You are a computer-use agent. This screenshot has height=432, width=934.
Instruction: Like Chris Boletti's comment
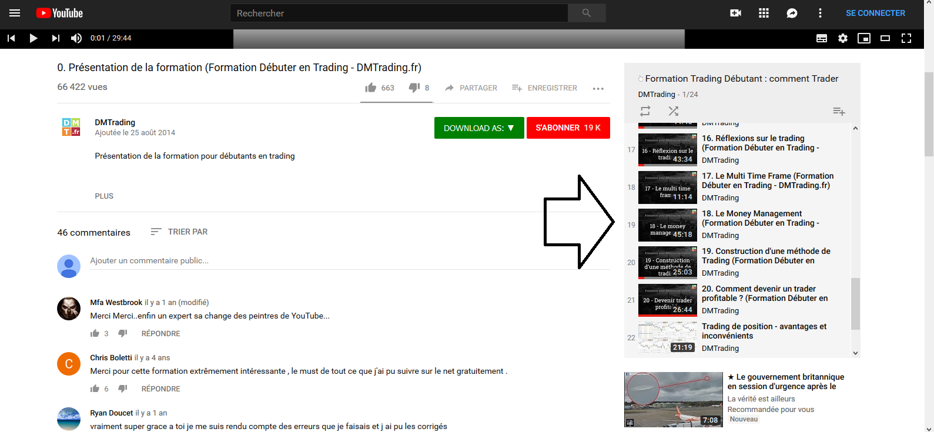click(x=95, y=389)
